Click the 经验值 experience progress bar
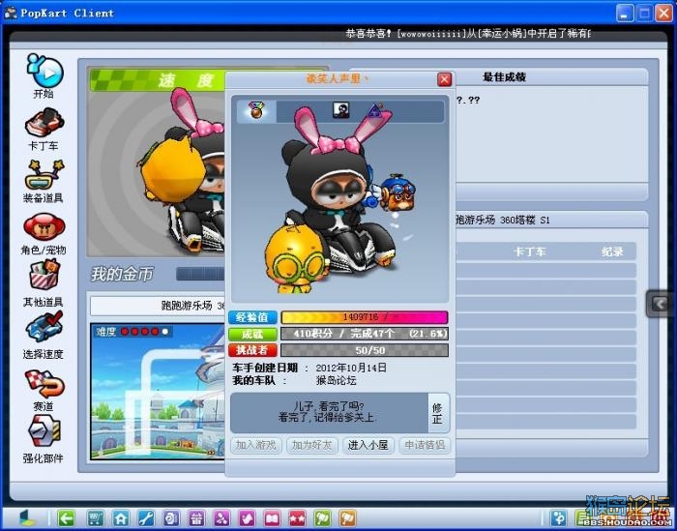This screenshot has height=531, width=677. coord(365,317)
